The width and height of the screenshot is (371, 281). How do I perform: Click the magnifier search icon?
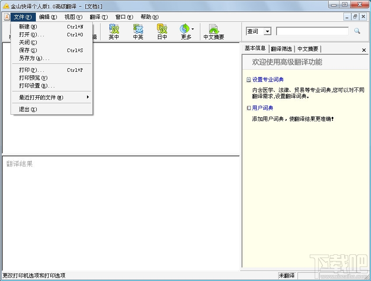point(357,31)
